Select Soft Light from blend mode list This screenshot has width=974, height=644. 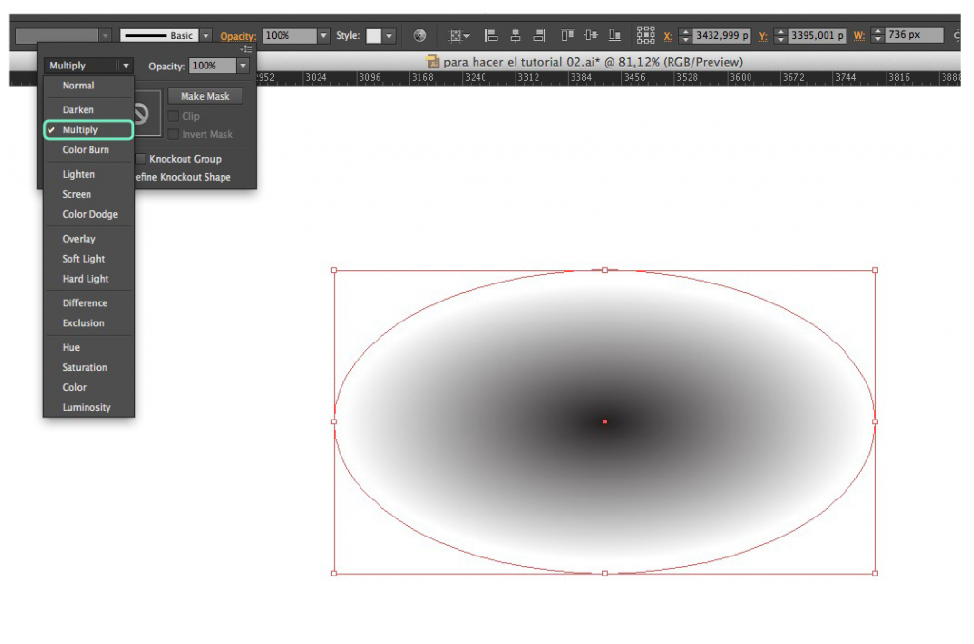coord(84,259)
